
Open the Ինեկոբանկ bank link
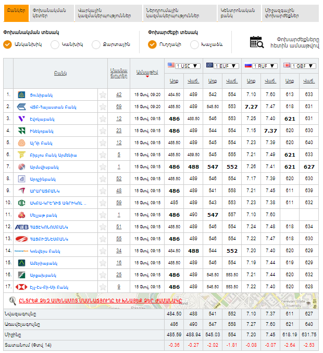[41, 131]
